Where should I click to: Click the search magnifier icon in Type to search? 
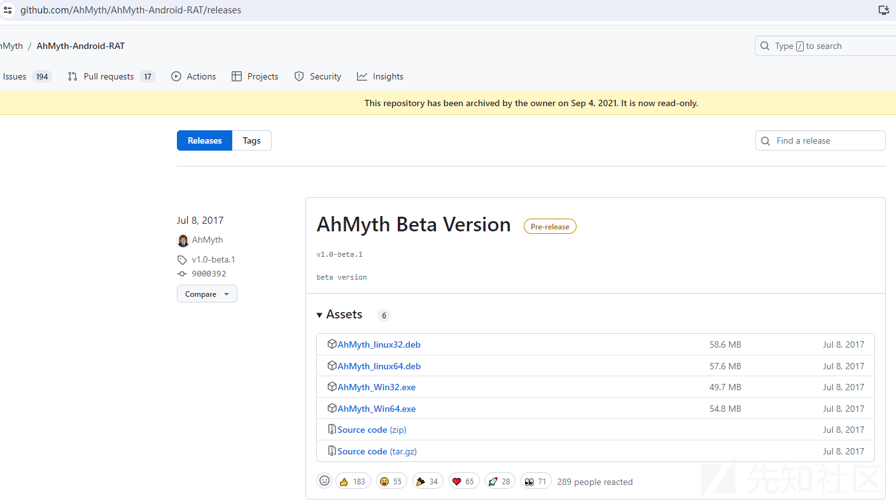point(765,46)
